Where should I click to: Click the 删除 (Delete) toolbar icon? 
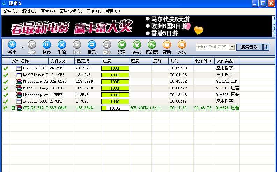61,45
